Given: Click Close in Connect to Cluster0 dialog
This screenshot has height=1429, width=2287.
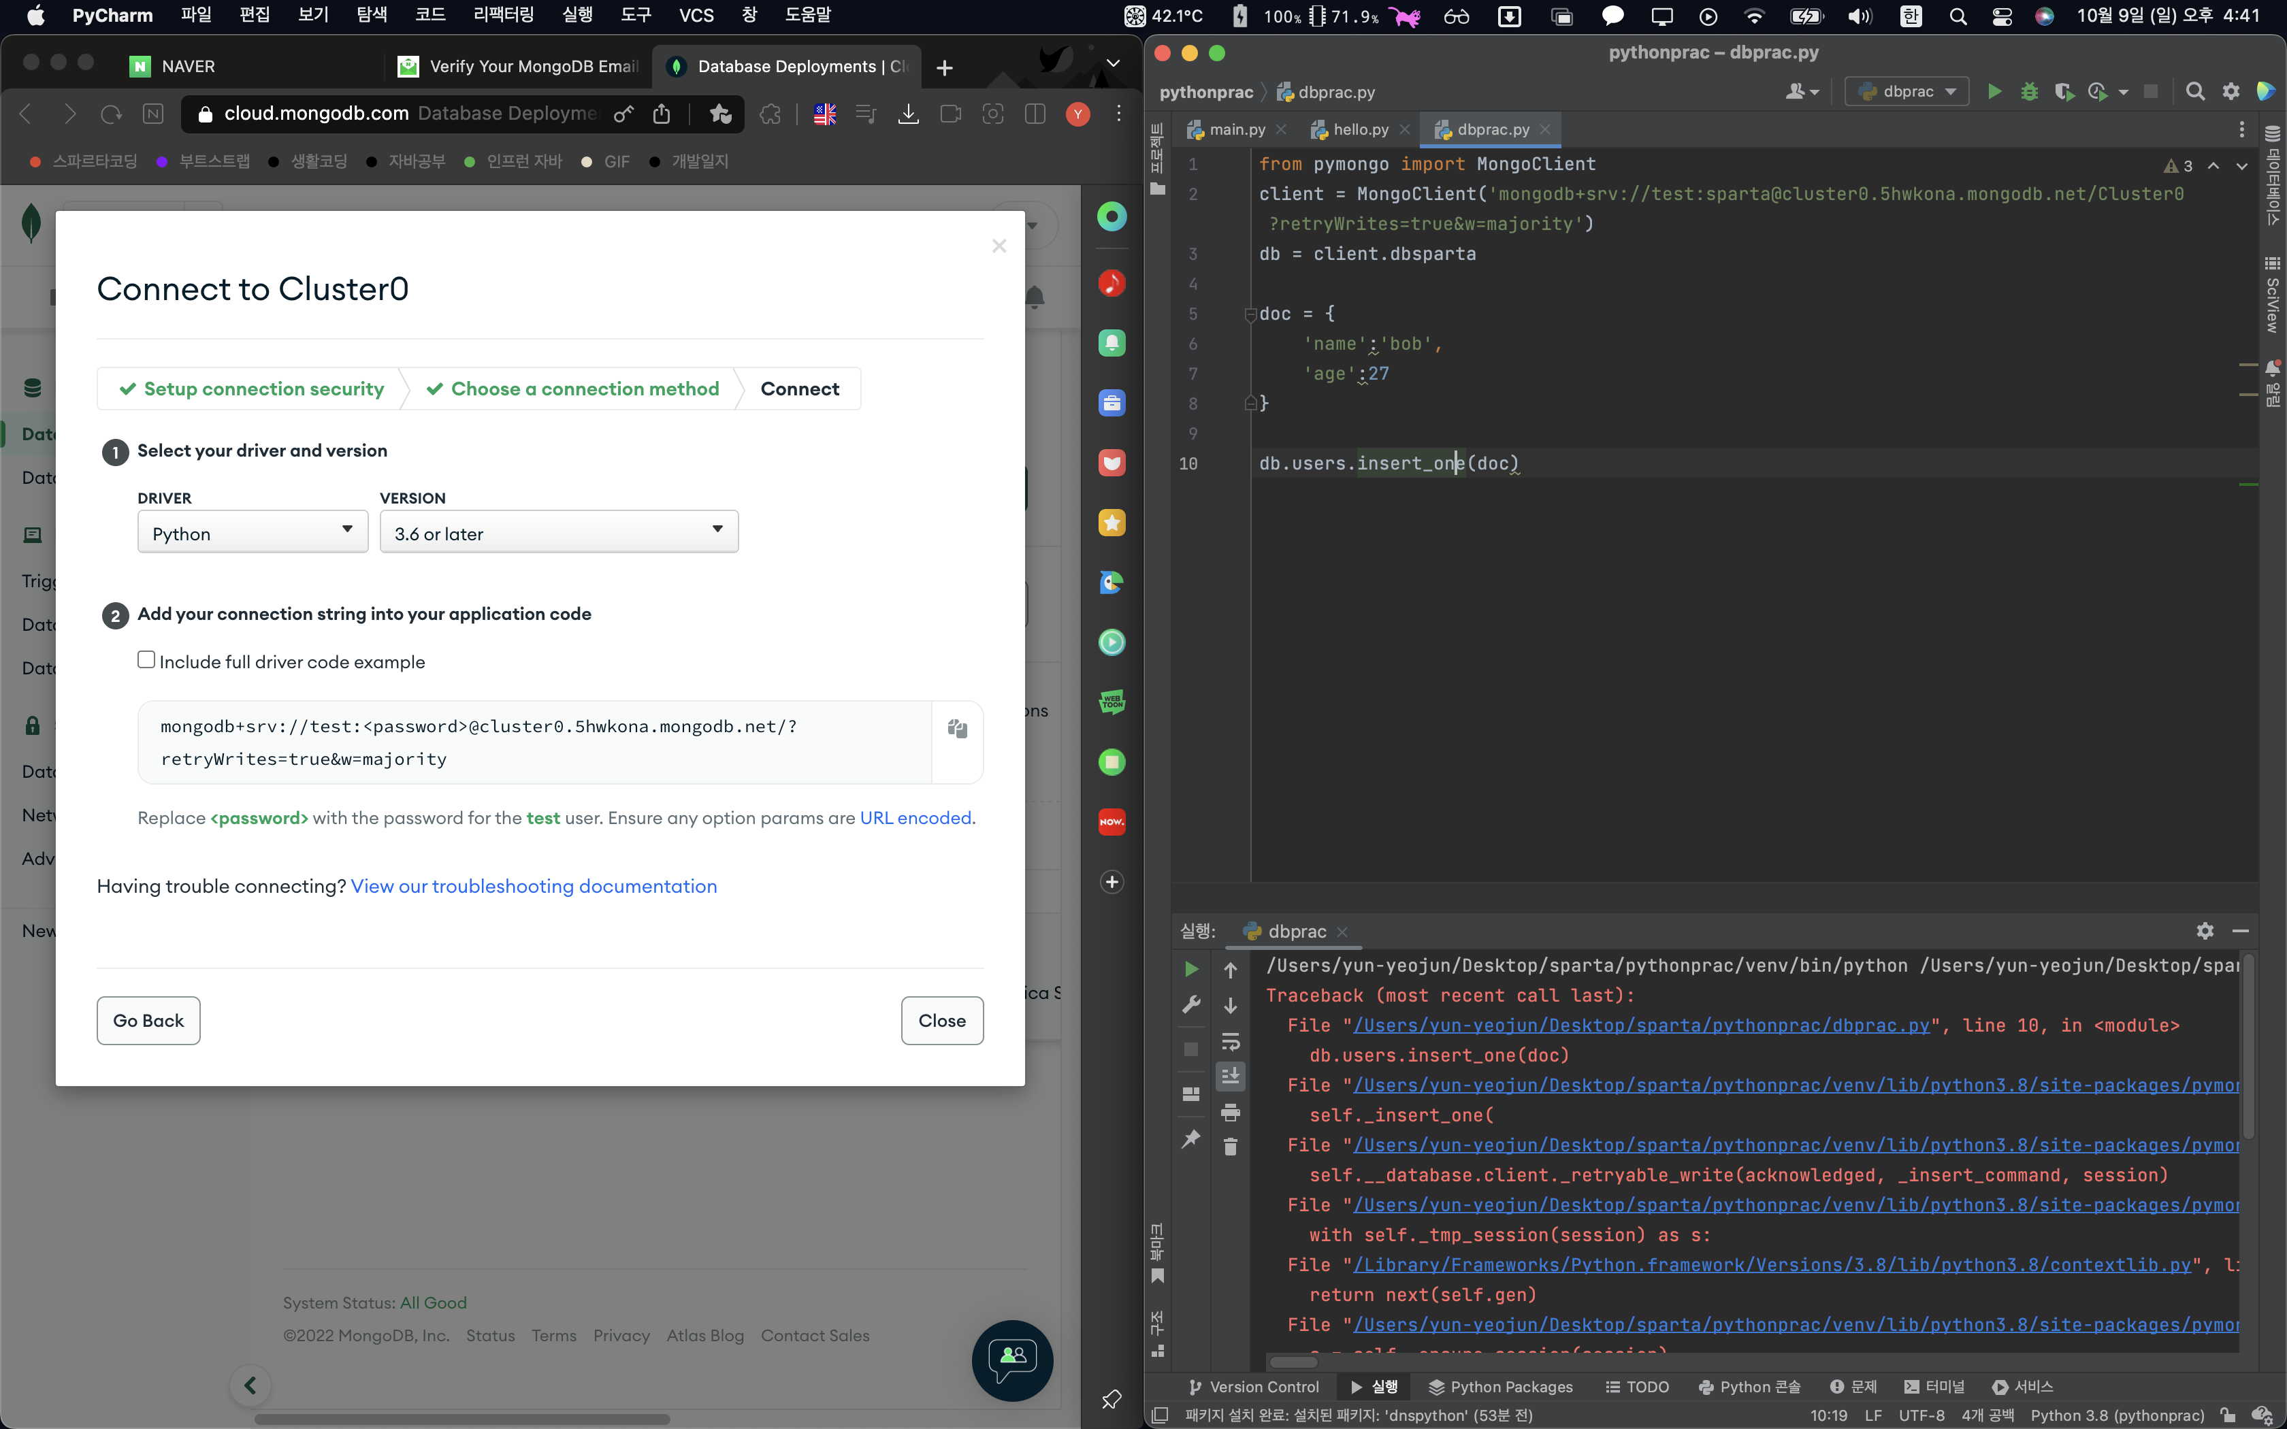Looking at the screenshot, I should pyautogui.click(x=942, y=1021).
